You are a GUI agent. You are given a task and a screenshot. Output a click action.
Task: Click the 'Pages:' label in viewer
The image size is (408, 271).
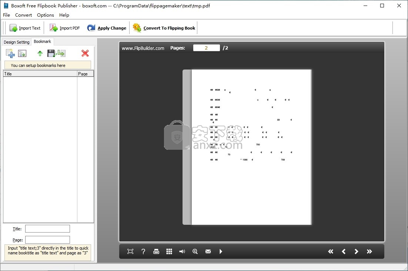point(178,48)
